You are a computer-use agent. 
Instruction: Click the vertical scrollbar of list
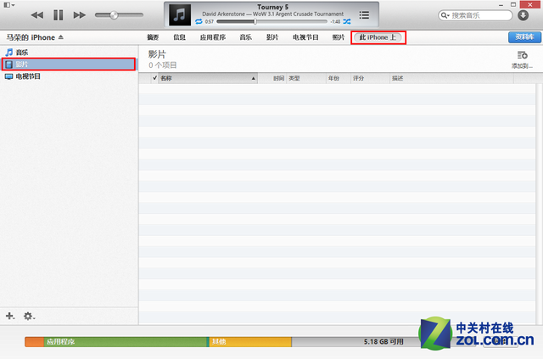click(x=540, y=204)
